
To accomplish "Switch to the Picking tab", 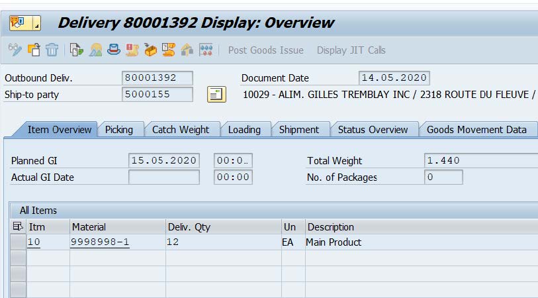I will coord(119,130).
